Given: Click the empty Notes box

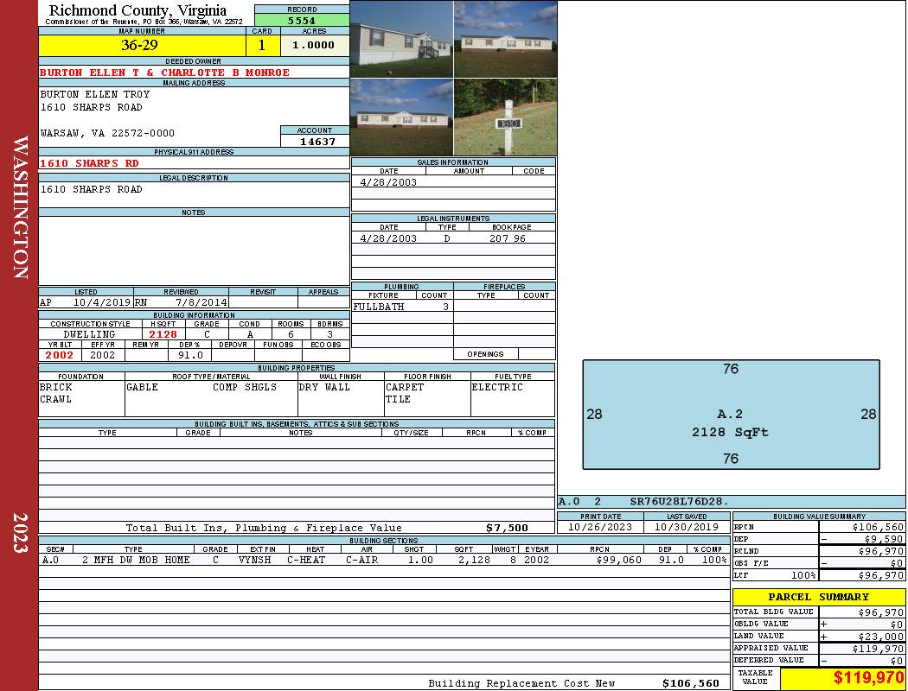Looking at the screenshot, I should coord(194,250).
